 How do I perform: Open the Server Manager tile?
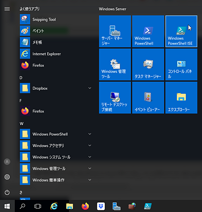[115, 31]
